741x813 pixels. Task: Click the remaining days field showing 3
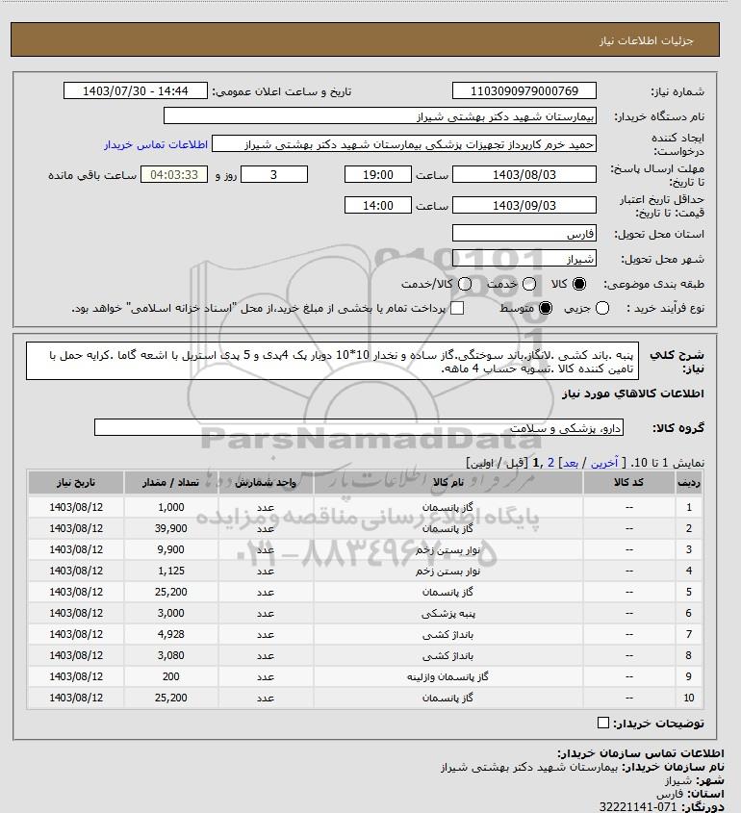[x=274, y=174]
